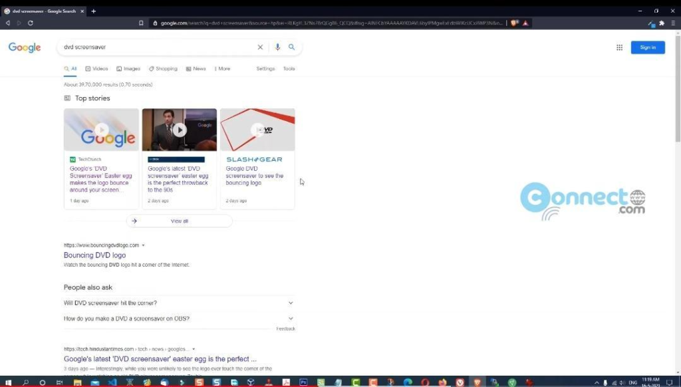Click the Sign in button

pyautogui.click(x=647, y=47)
